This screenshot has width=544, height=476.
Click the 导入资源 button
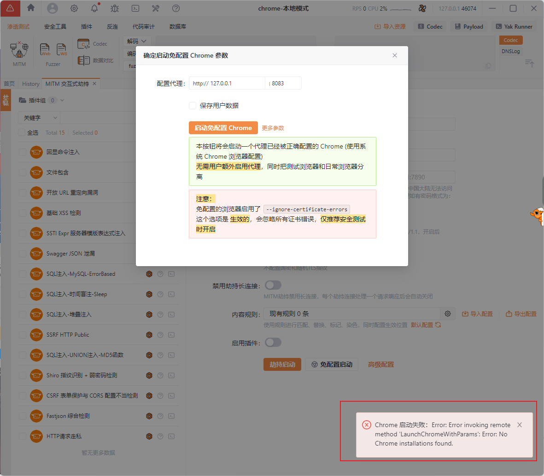pos(390,26)
